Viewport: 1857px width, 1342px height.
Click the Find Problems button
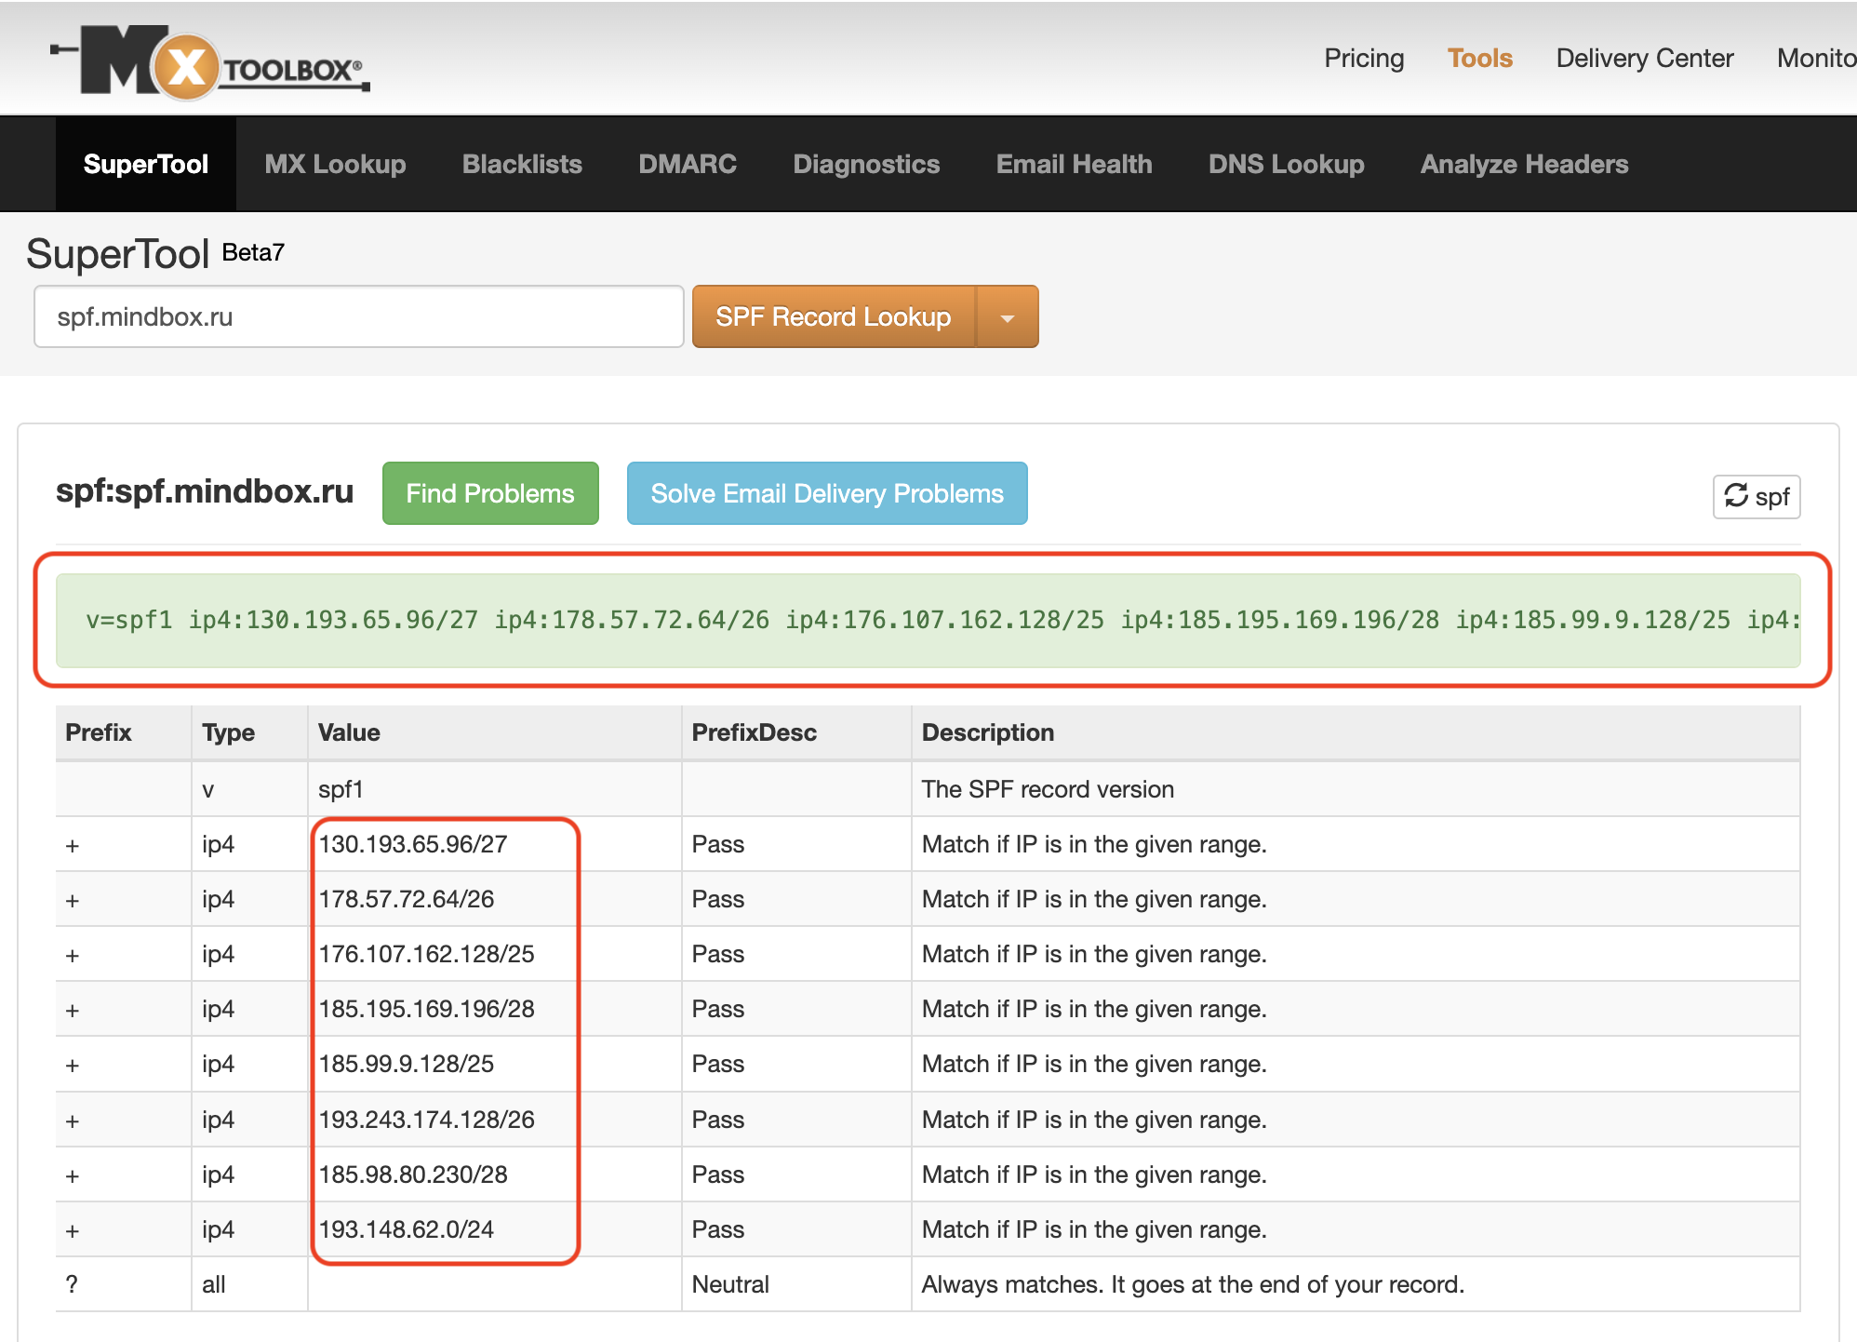click(490, 493)
